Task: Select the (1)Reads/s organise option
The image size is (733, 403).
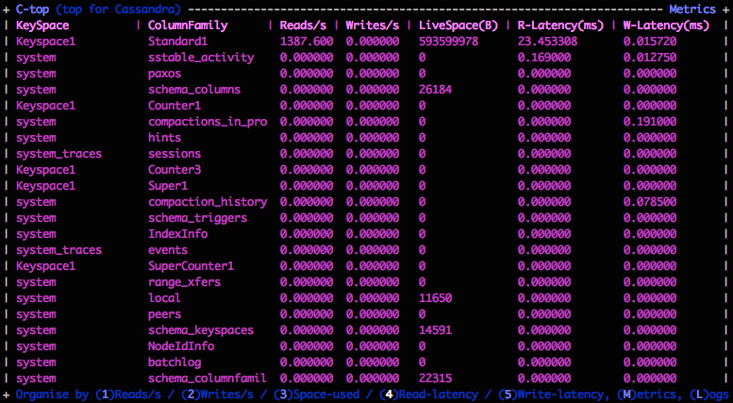Action: coord(128,395)
